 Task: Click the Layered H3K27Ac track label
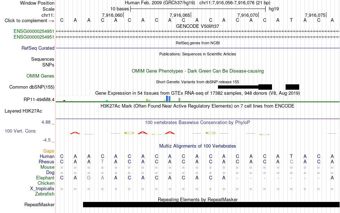click(23, 111)
